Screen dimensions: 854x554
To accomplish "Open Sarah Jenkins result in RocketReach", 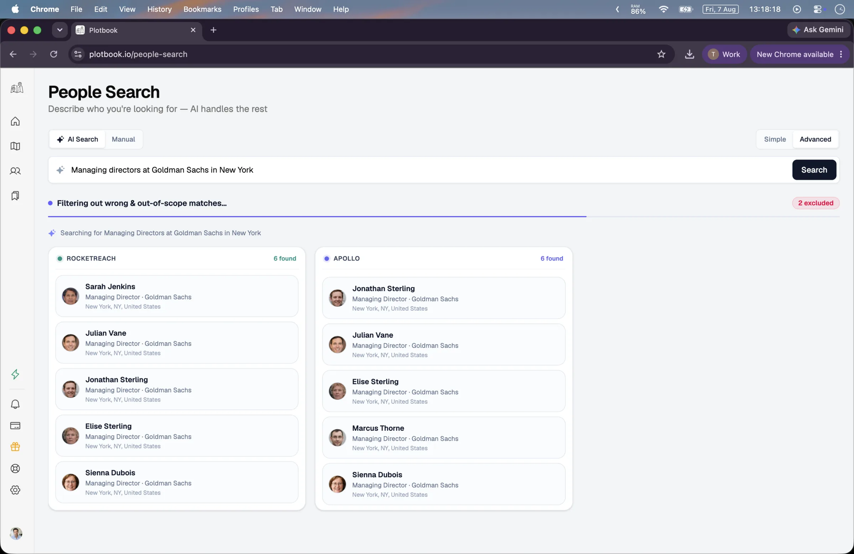I will coord(176,296).
